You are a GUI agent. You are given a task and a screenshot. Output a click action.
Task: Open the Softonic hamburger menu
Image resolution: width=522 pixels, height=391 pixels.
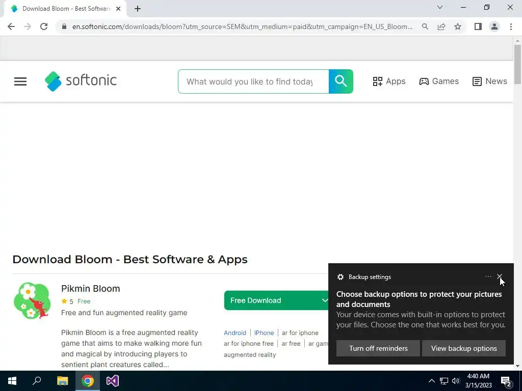(x=20, y=81)
